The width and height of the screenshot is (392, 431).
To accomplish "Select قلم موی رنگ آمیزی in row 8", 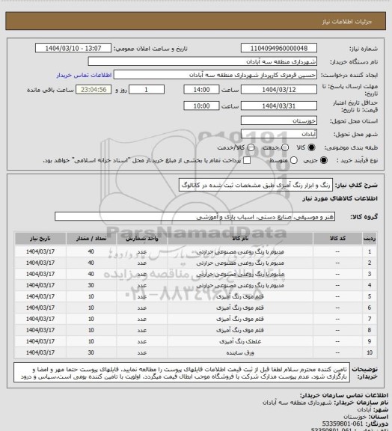I will click(x=240, y=330).
